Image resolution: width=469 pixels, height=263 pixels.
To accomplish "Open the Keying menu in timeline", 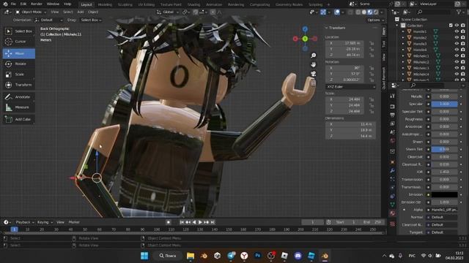I will [x=45, y=222].
